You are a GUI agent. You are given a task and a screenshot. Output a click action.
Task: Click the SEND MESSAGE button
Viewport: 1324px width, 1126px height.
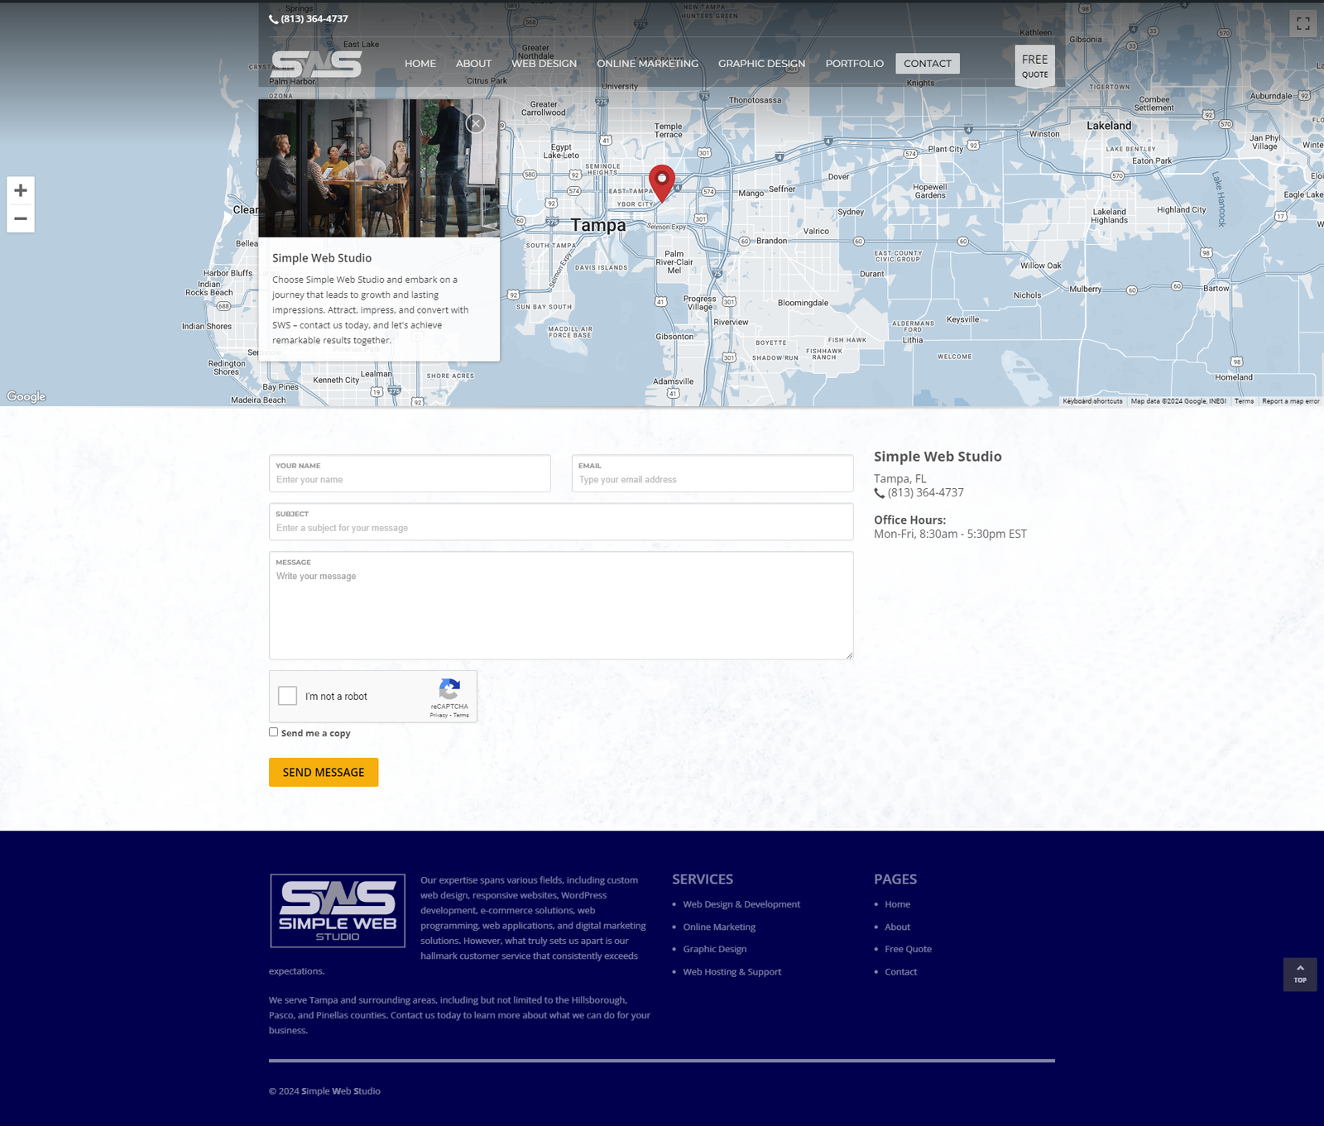[x=324, y=772]
